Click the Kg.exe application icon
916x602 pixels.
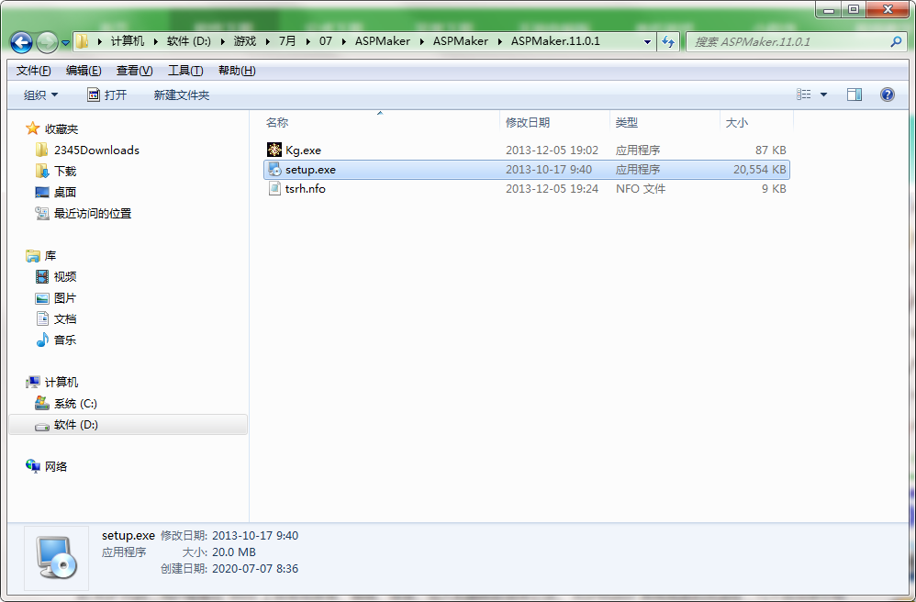click(x=274, y=150)
